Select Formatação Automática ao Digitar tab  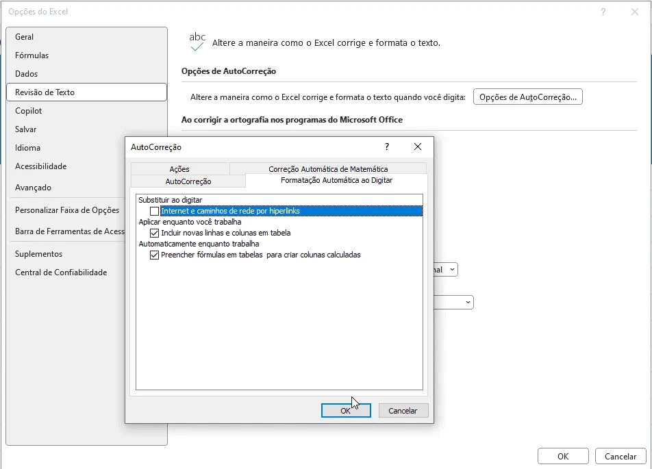coord(337,180)
